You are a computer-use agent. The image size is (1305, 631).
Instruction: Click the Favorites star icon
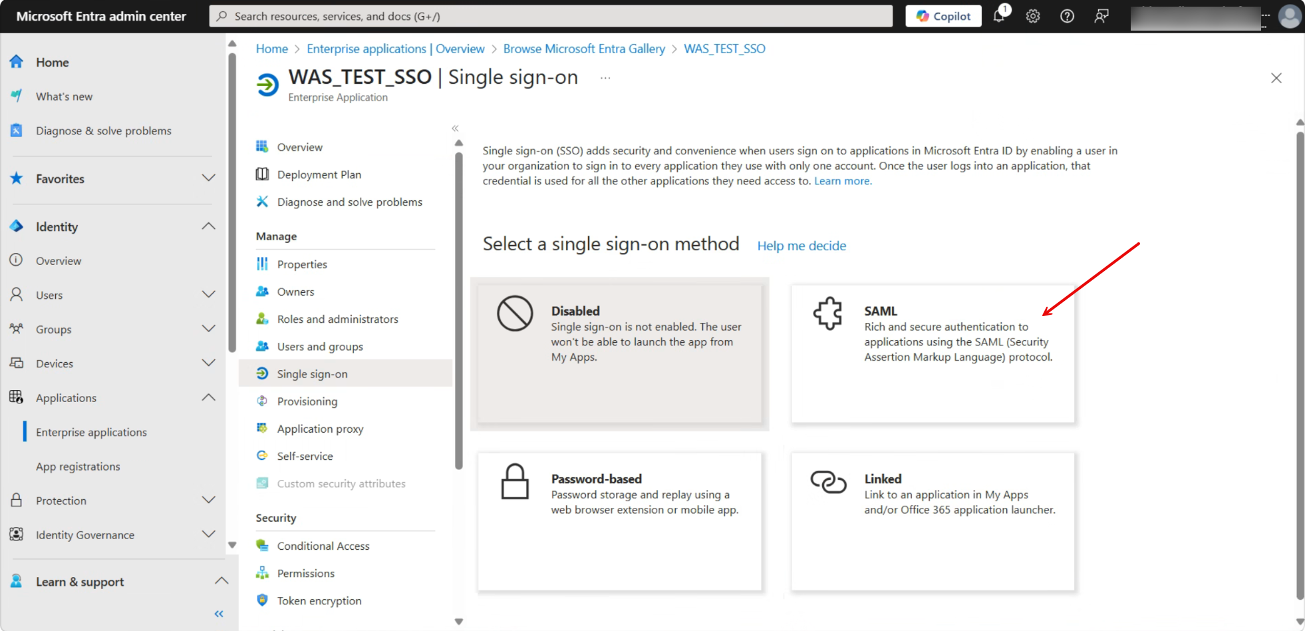pos(17,178)
